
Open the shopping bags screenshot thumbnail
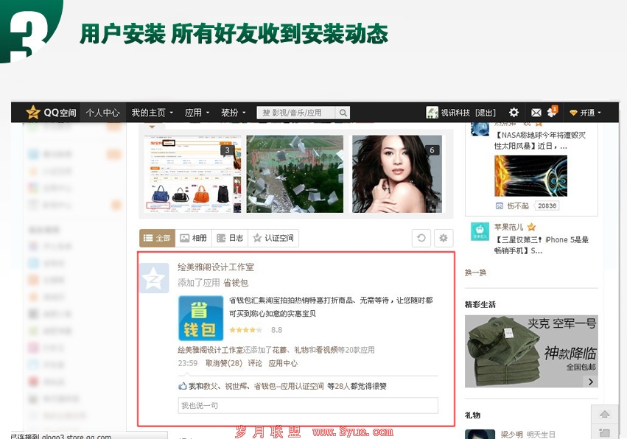click(x=193, y=174)
